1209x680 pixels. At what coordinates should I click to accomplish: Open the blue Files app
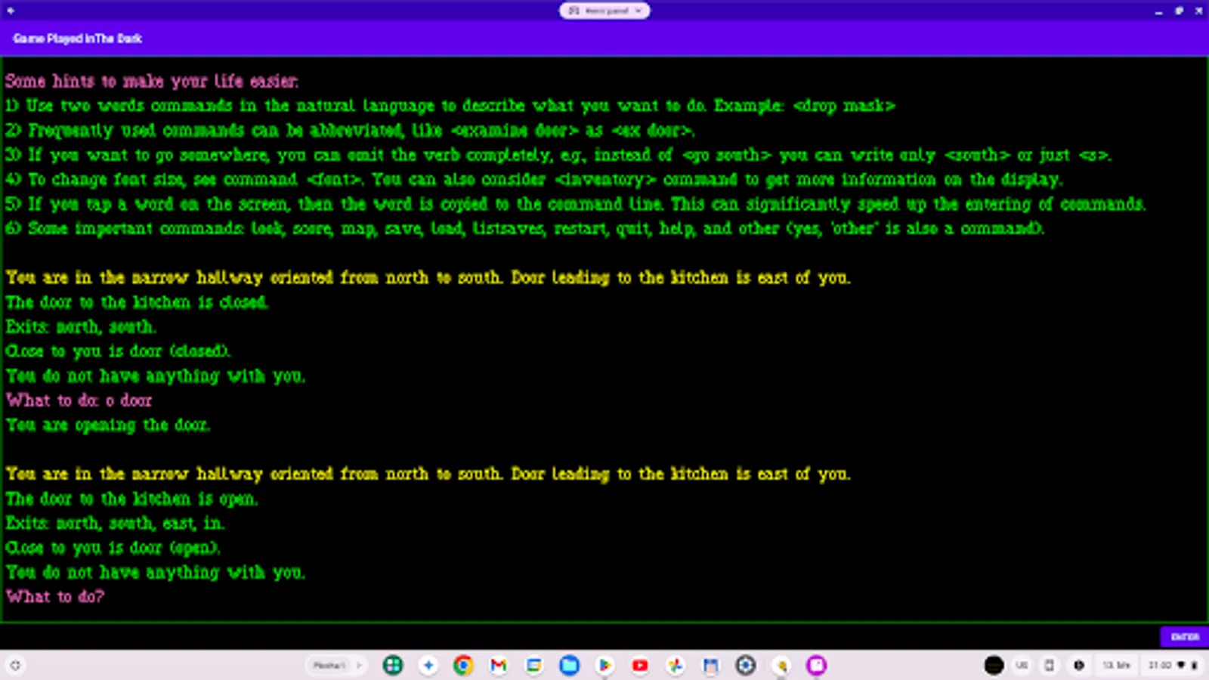pyautogui.click(x=570, y=666)
